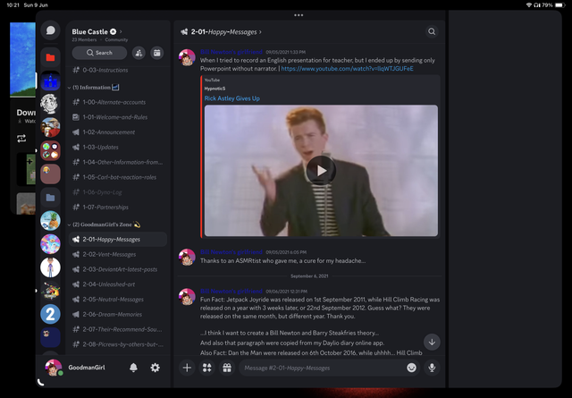Open the 1-01-Welcome-and-Rules channel
The image size is (572, 398).
[117, 117]
